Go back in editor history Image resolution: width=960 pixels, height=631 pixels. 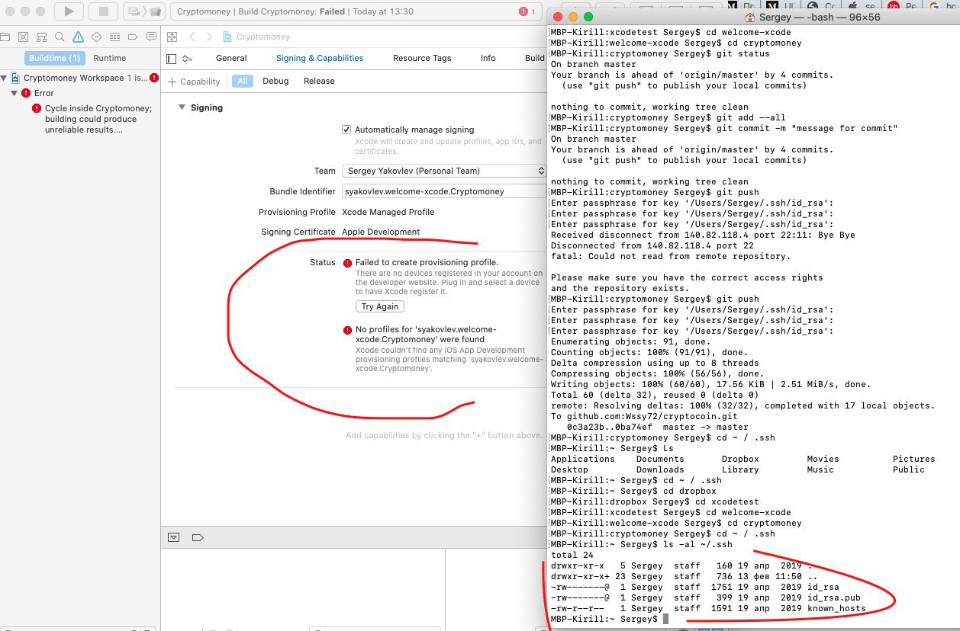pyautogui.click(x=192, y=37)
